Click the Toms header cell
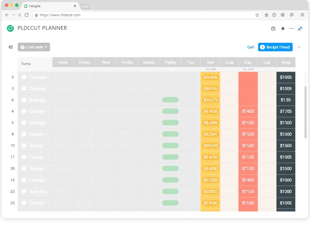The height and width of the screenshot is (232, 310). tap(35, 64)
